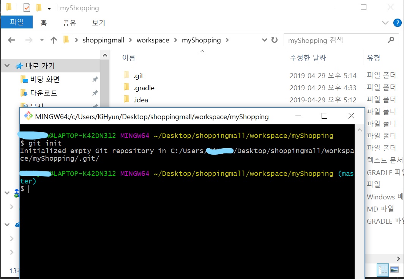
Task: Open the recent locations dropdown arrow
Action: coord(42,40)
